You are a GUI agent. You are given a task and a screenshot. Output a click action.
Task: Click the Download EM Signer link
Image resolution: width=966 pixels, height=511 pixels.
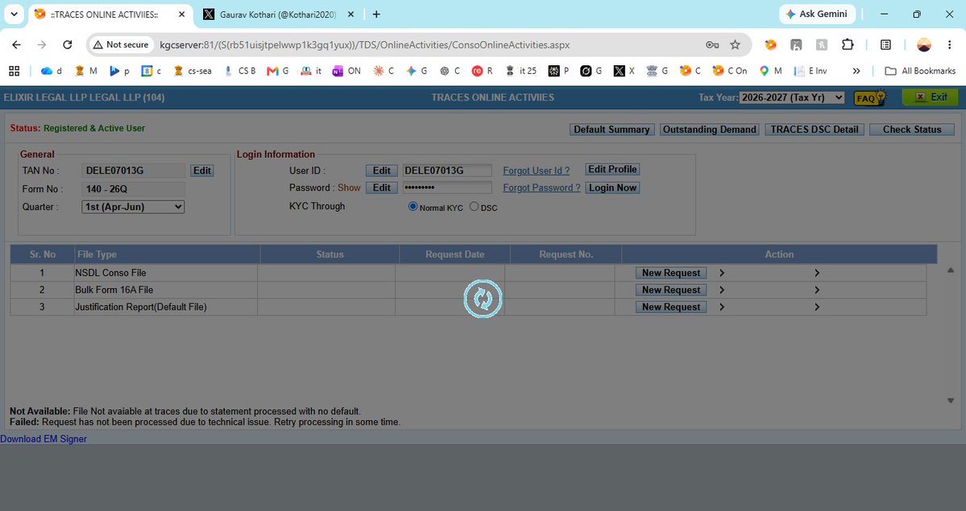[44, 439]
